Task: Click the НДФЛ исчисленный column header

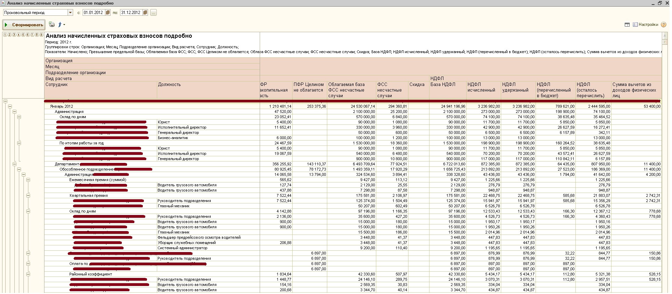Action: [483, 90]
